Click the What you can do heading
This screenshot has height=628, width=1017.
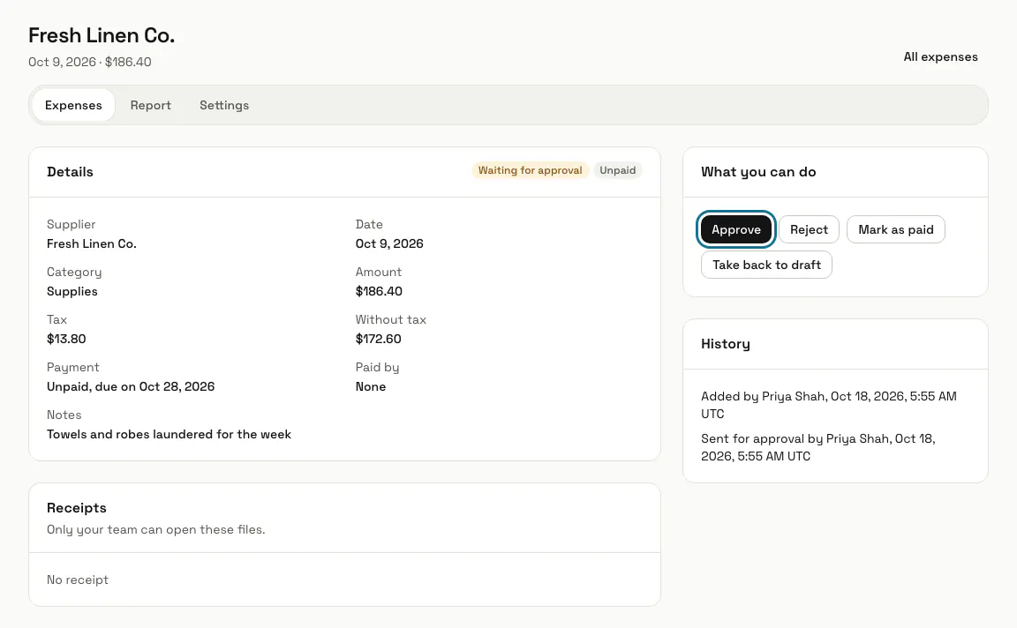pyautogui.click(x=758, y=172)
